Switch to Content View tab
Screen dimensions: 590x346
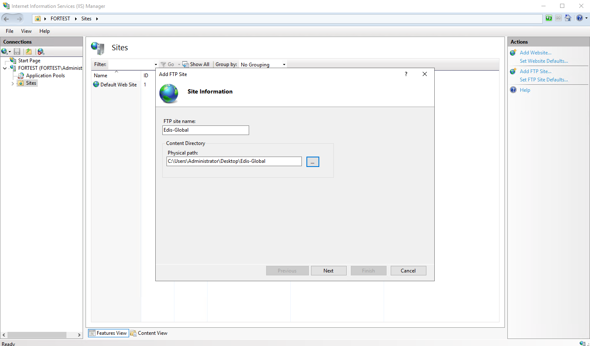[x=149, y=333]
